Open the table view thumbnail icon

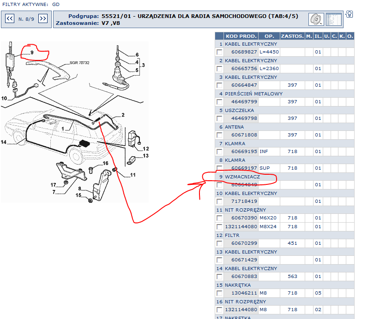point(334,19)
